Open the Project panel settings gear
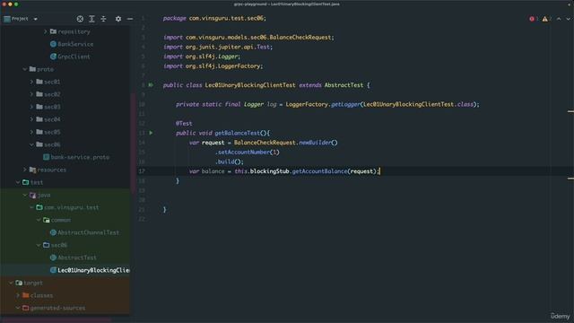574x323 pixels. pyautogui.click(x=118, y=19)
